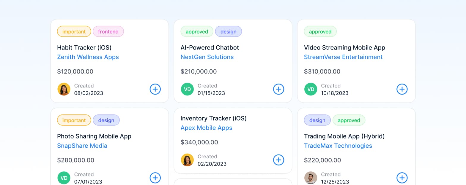Viewport: 466px width, 185px height.
Task: Select the Photo Sharing Mobile App title
Action: (x=94, y=136)
